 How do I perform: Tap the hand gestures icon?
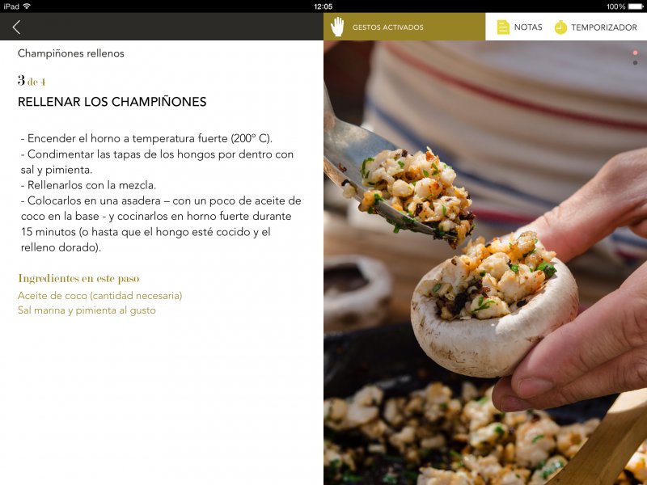click(x=337, y=27)
